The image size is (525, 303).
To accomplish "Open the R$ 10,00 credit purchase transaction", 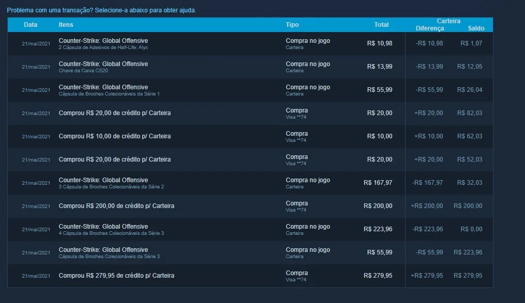I will [x=250, y=137].
